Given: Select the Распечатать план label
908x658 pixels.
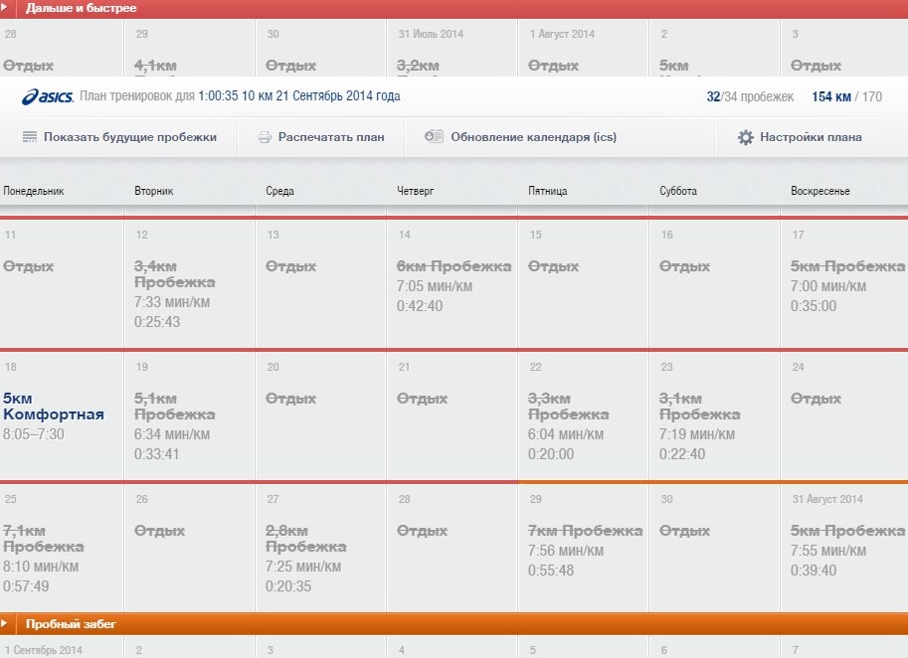Looking at the screenshot, I should (331, 137).
